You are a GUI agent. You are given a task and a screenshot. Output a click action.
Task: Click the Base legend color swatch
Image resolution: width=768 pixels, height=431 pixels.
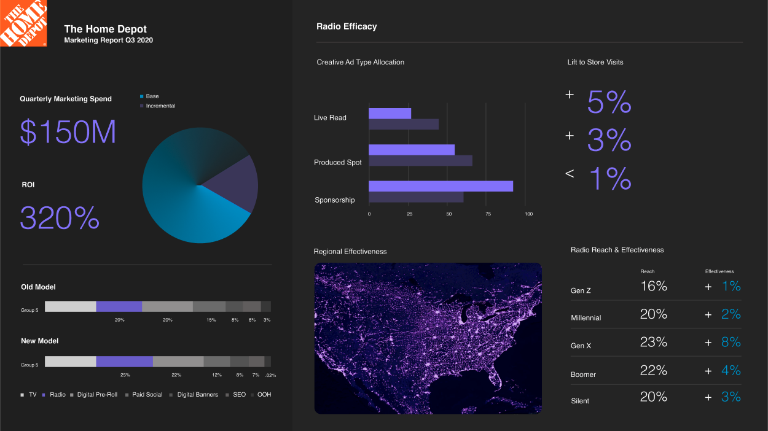point(142,96)
